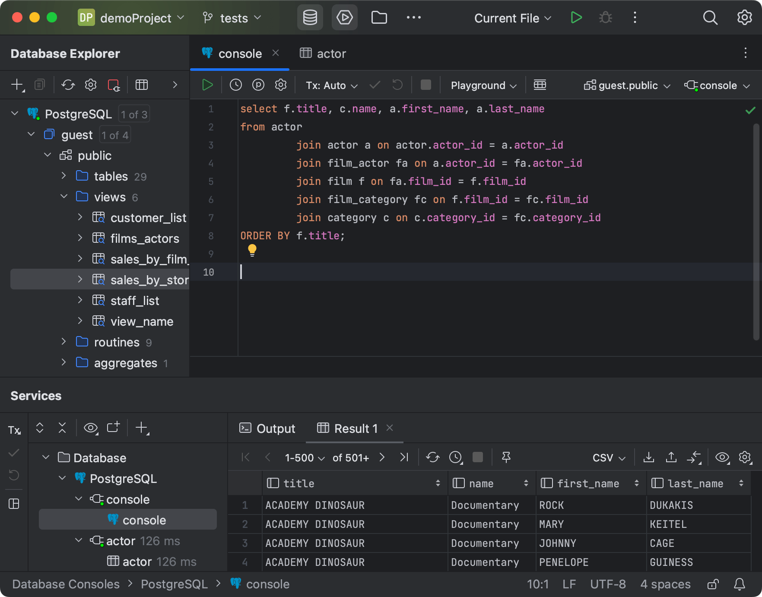
Task: Open query execution history icon
Action: (x=236, y=85)
